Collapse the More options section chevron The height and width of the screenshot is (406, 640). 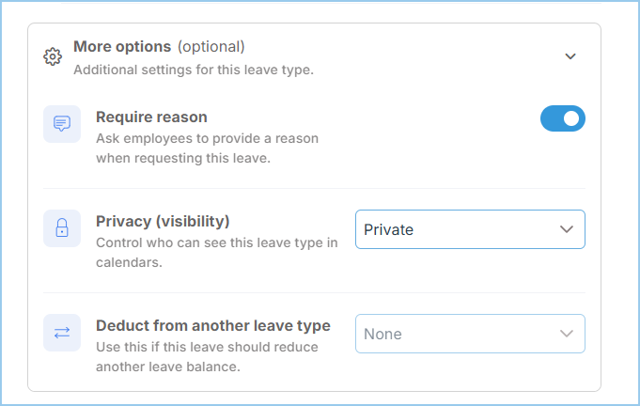[570, 56]
